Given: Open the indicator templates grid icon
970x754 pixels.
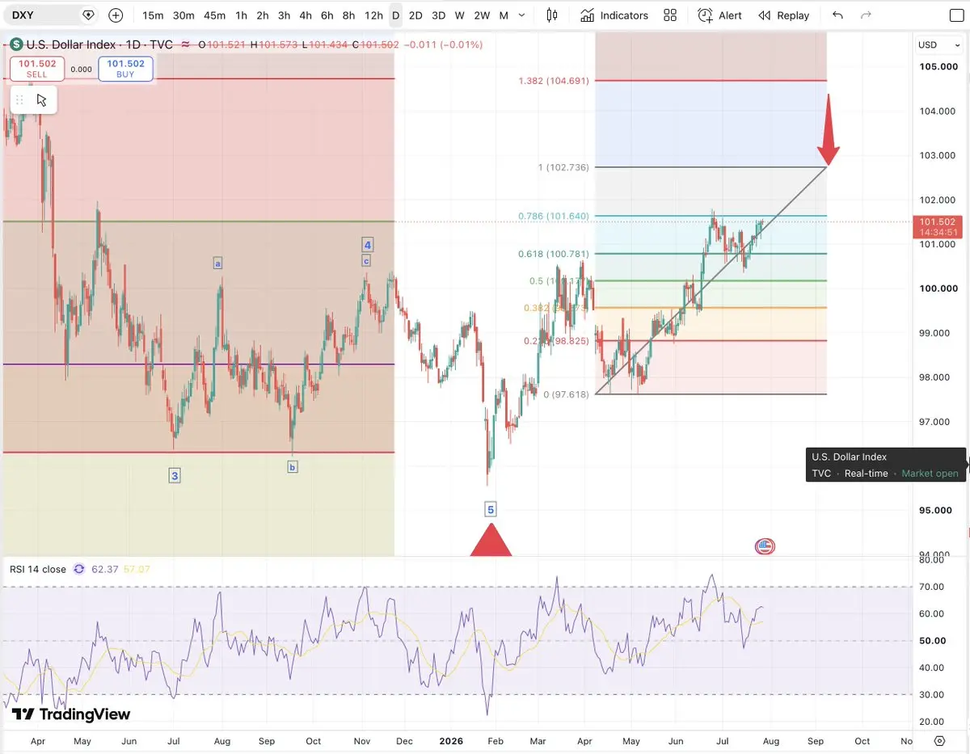Looking at the screenshot, I should (670, 15).
